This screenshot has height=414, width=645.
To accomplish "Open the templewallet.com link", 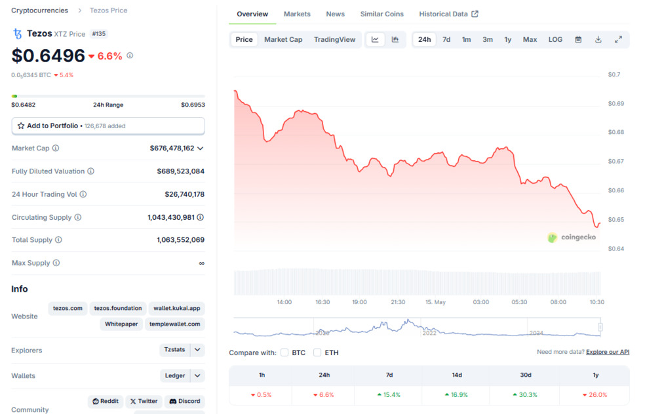I will point(175,324).
